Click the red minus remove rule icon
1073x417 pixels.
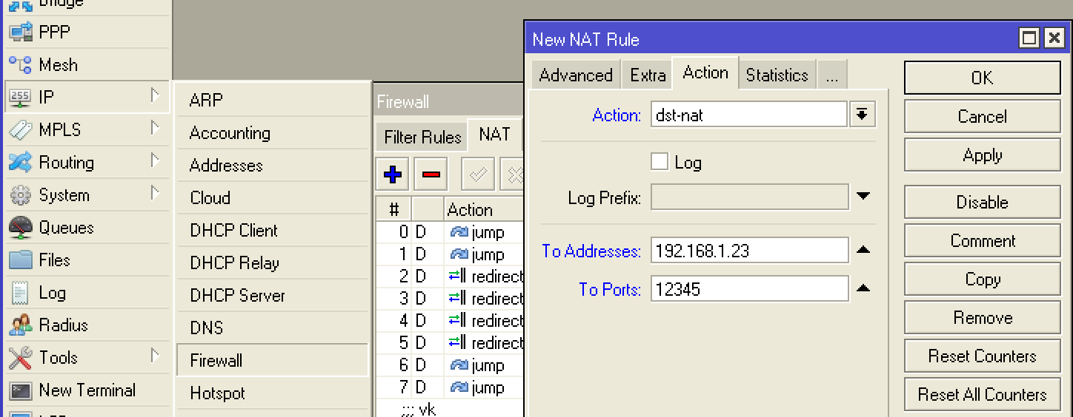pos(431,175)
